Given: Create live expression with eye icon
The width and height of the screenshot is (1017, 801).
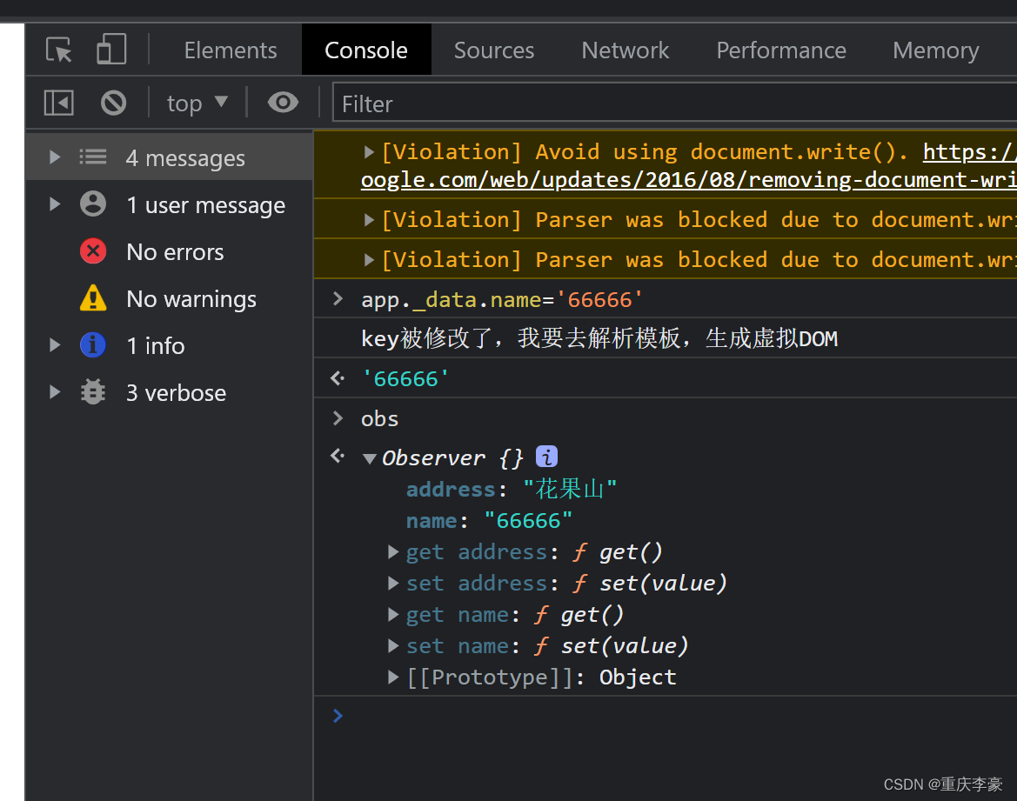Looking at the screenshot, I should click(283, 103).
